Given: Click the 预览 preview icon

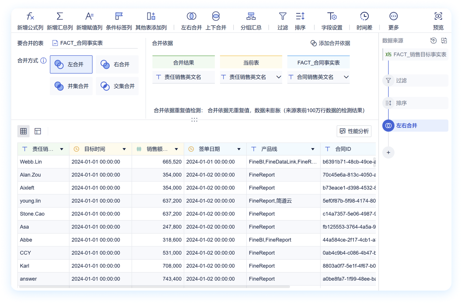Looking at the screenshot, I should 438,16.
